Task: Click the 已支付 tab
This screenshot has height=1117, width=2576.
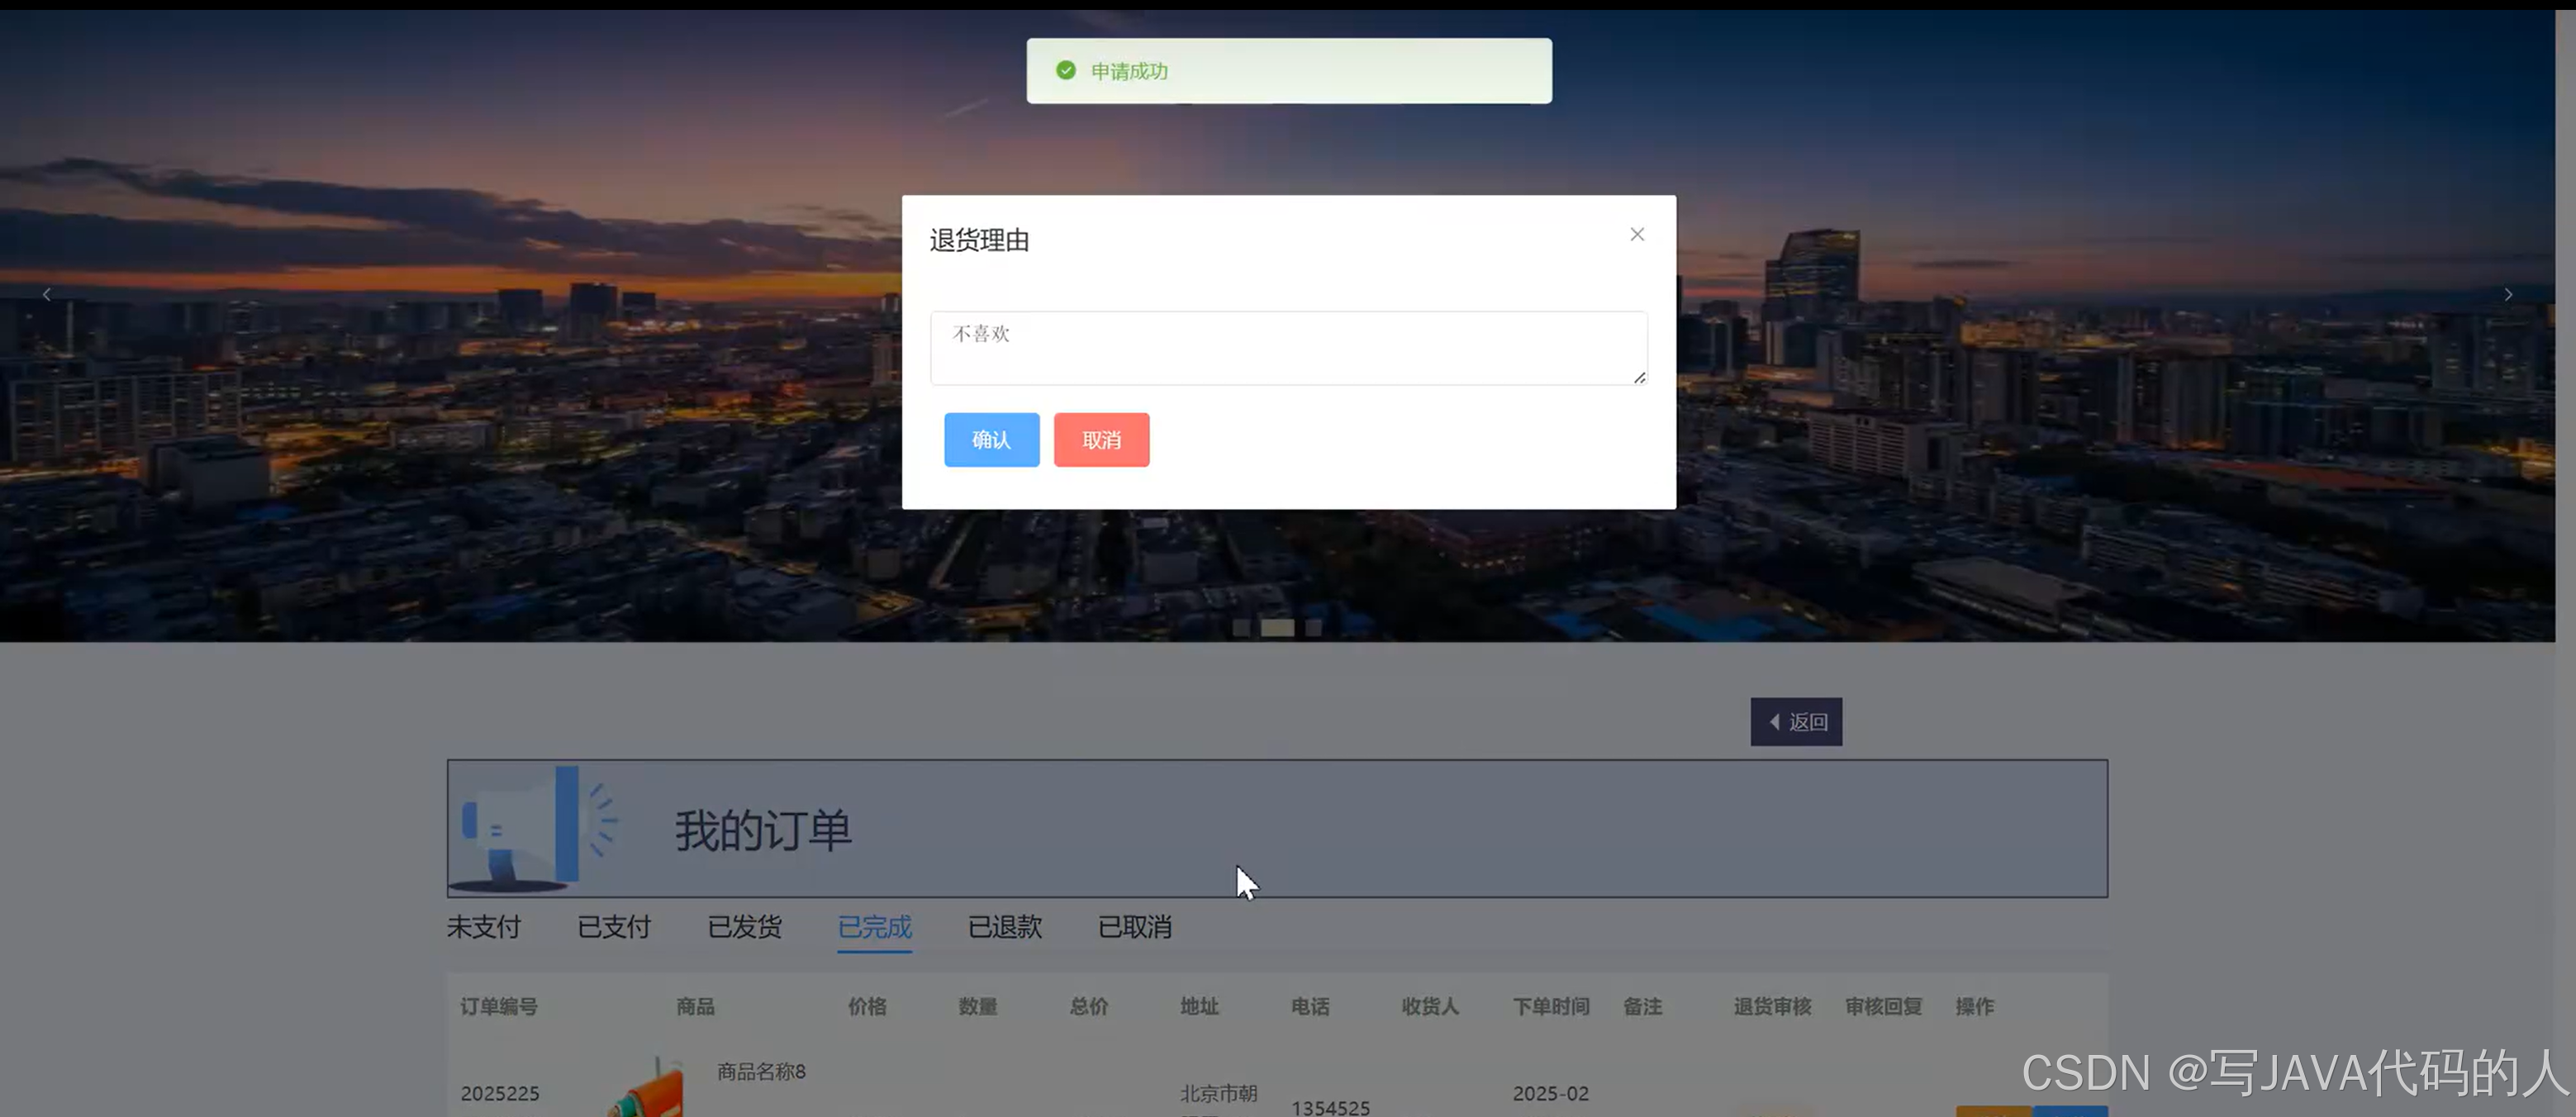Action: click(614, 927)
